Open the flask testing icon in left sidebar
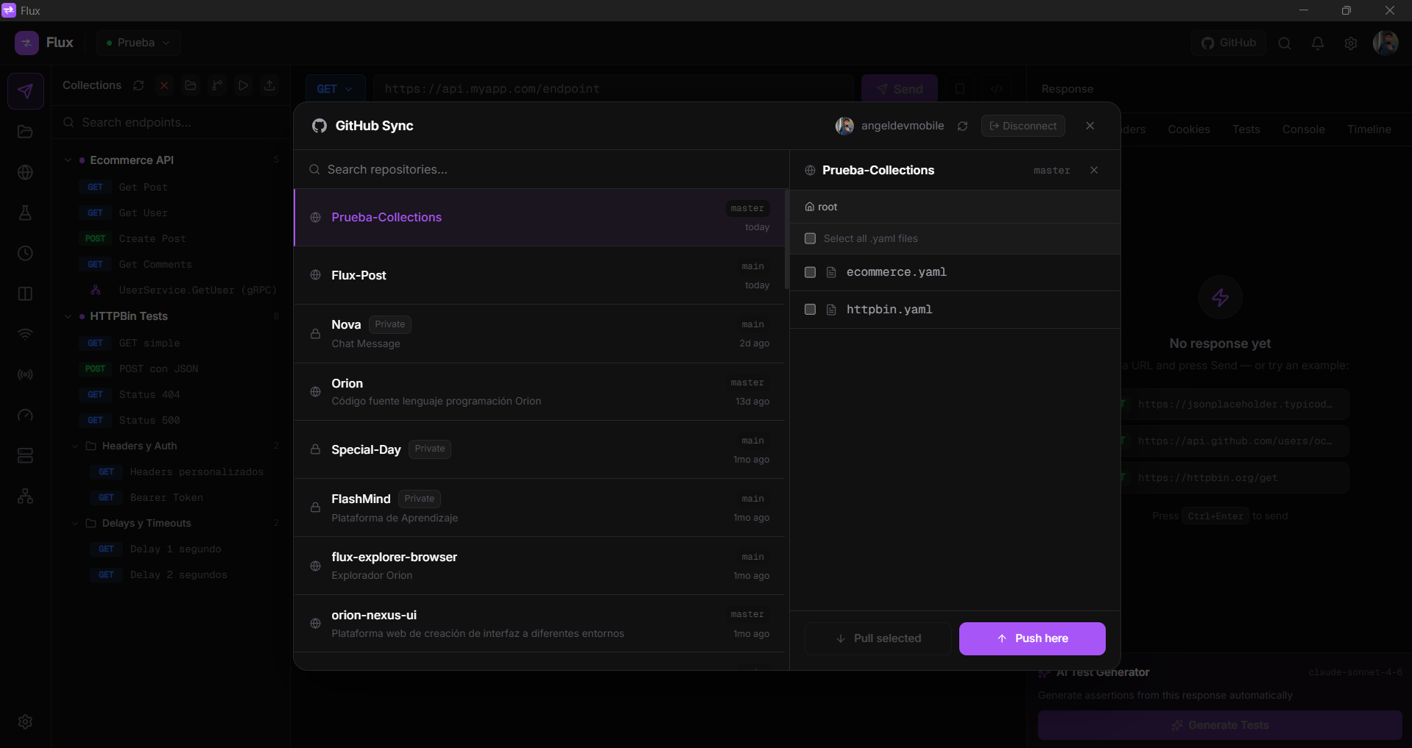The height and width of the screenshot is (748, 1412). (x=25, y=213)
